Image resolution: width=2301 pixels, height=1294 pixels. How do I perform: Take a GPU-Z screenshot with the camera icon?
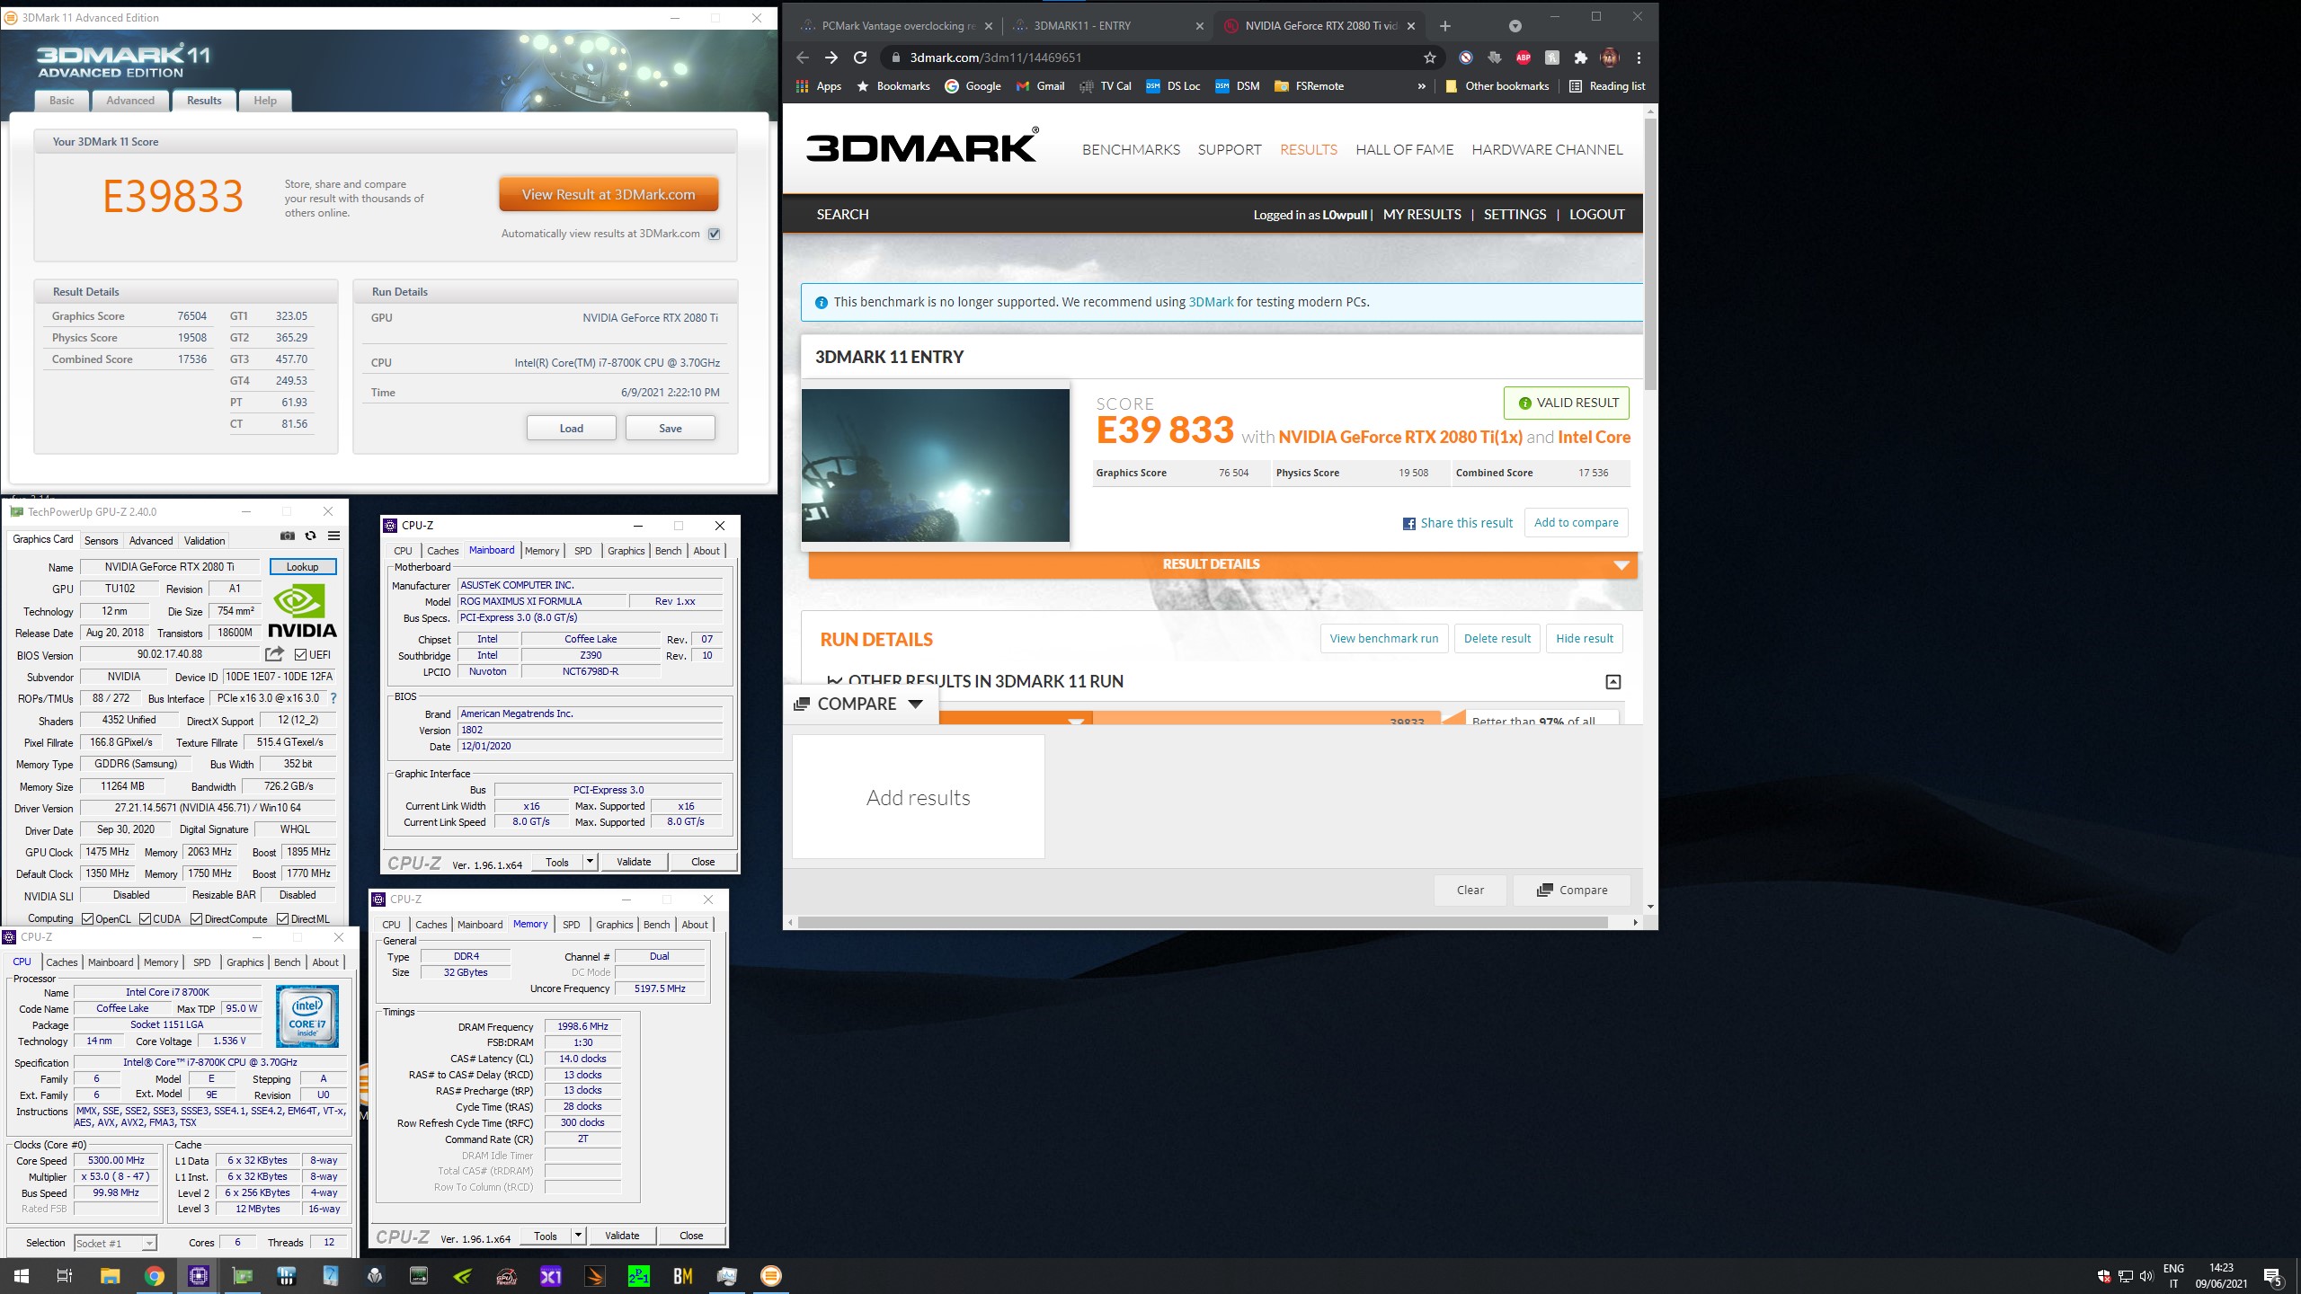pyautogui.click(x=288, y=536)
